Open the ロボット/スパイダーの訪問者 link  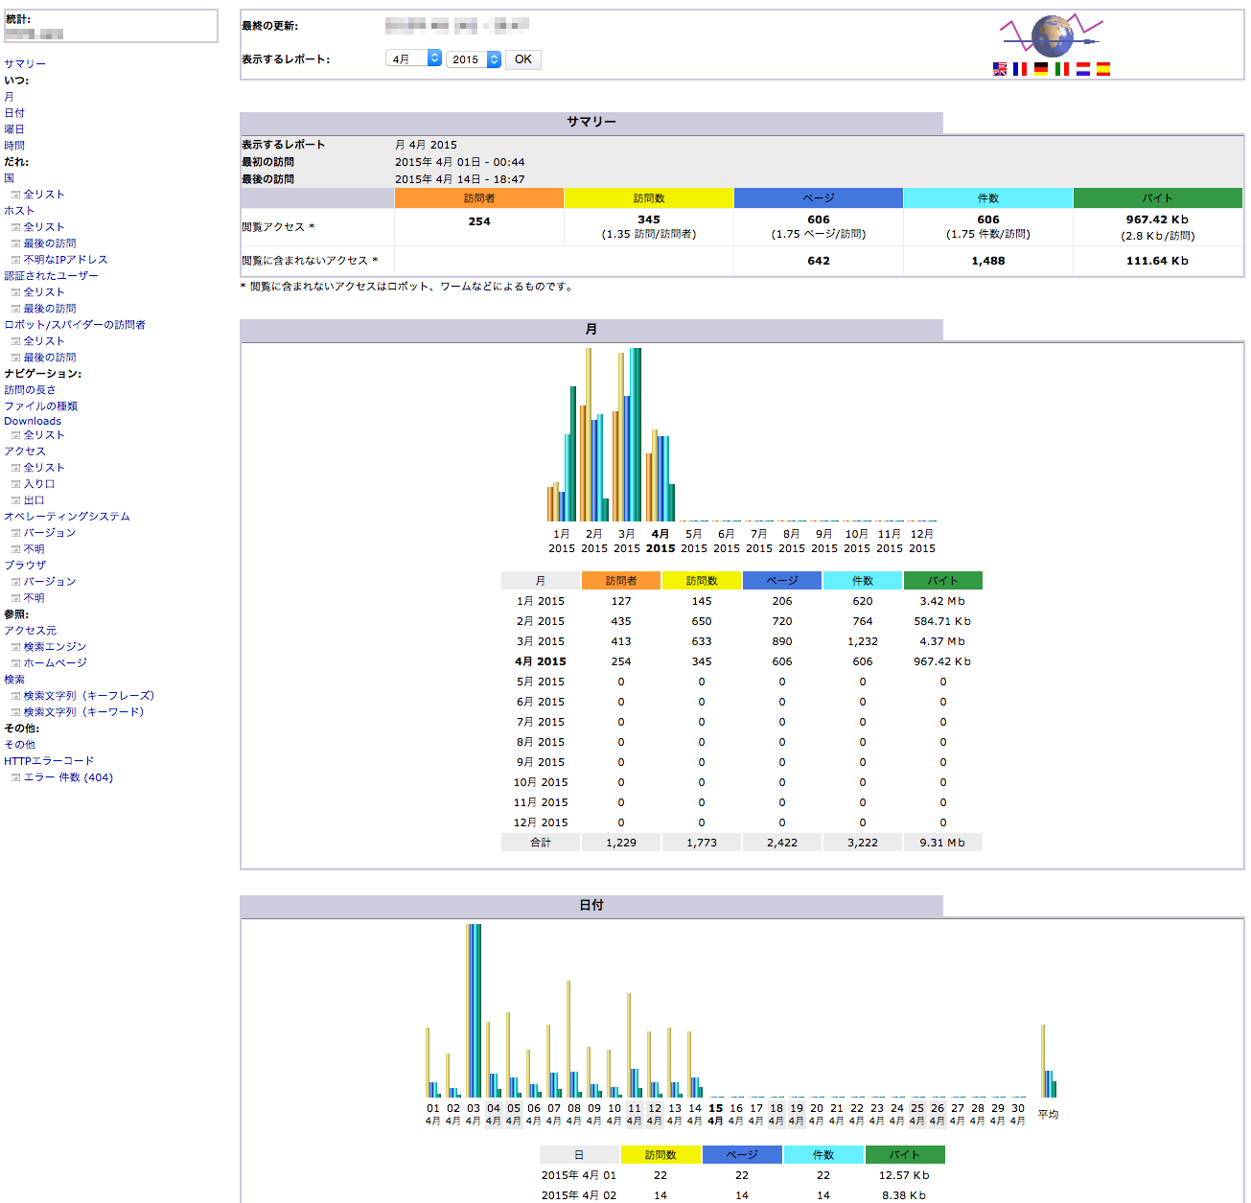coord(75,325)
